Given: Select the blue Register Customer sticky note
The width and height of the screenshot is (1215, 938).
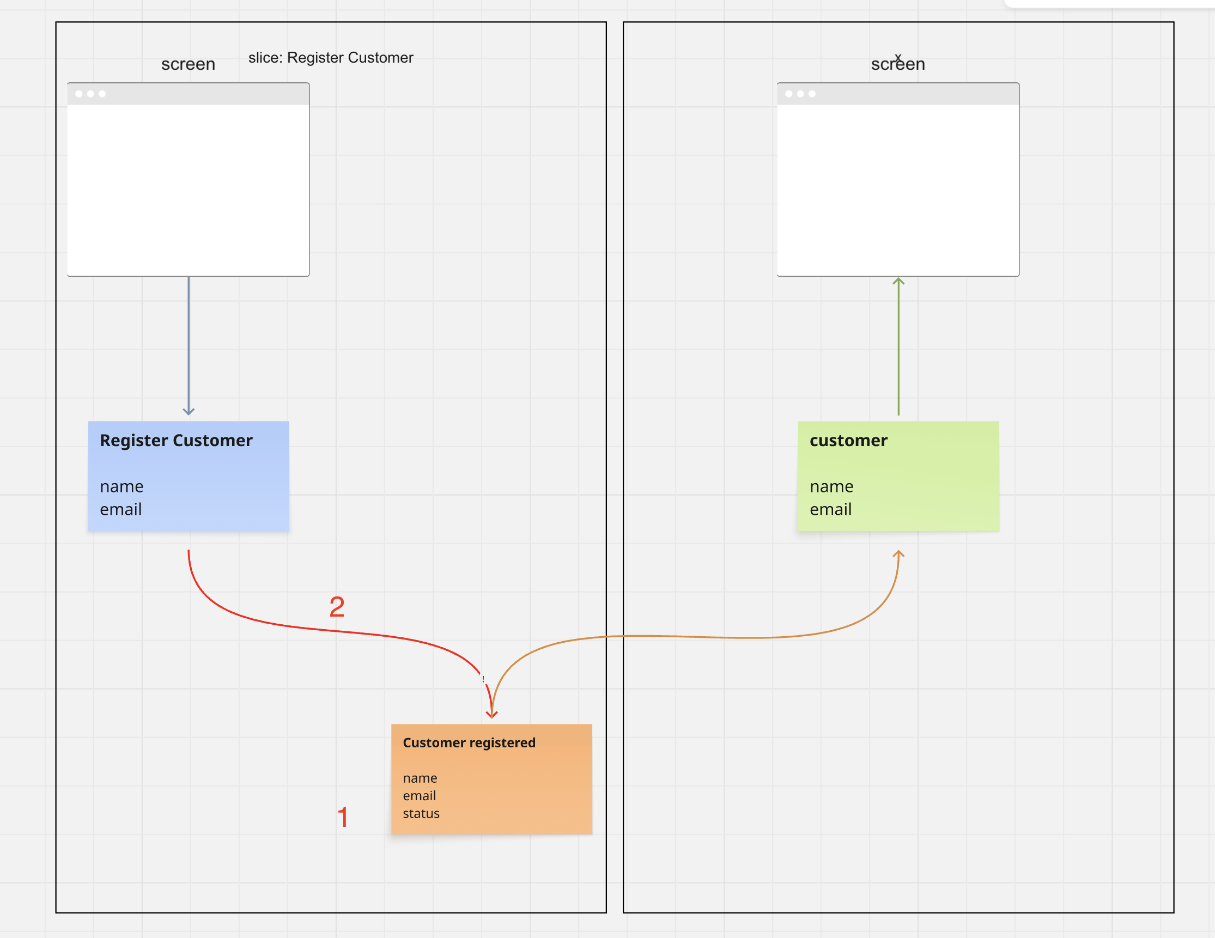Looking at the screenshot, I should [188, 476].
